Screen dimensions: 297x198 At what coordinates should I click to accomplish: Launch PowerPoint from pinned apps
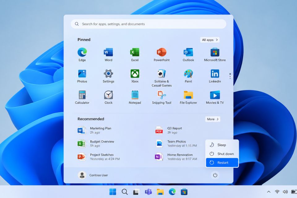(x=161, y=54)
